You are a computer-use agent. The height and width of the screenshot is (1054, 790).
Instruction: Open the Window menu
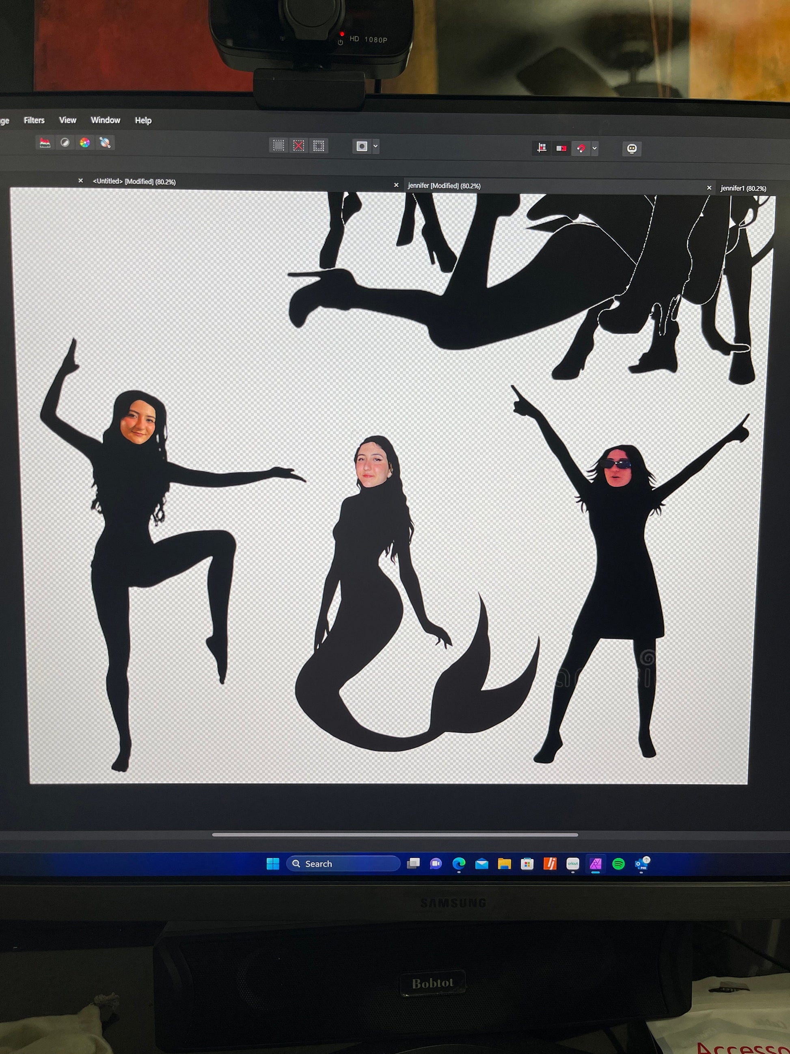(x=105, y=120)
